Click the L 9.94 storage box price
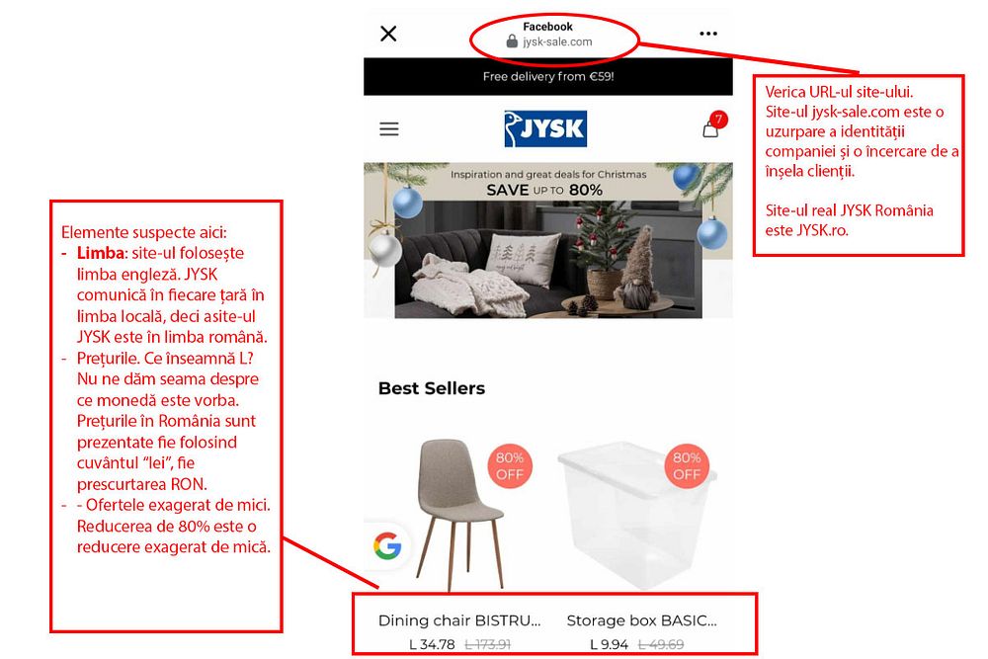 (609, 644)
